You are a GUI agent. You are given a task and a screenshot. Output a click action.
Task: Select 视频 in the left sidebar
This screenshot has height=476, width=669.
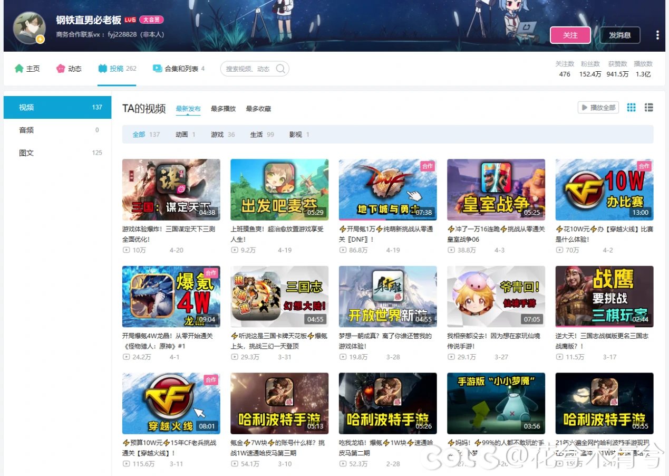click(57, 107)
